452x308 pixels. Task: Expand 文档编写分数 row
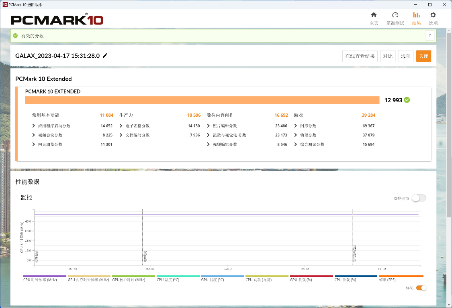135,135
